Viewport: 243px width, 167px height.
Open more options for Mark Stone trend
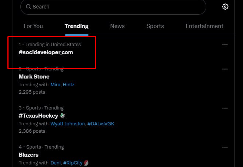(x=225, y=69)
